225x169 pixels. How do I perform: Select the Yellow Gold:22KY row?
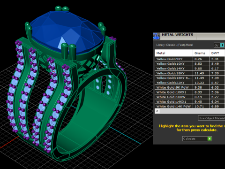(x=190, y=83)
